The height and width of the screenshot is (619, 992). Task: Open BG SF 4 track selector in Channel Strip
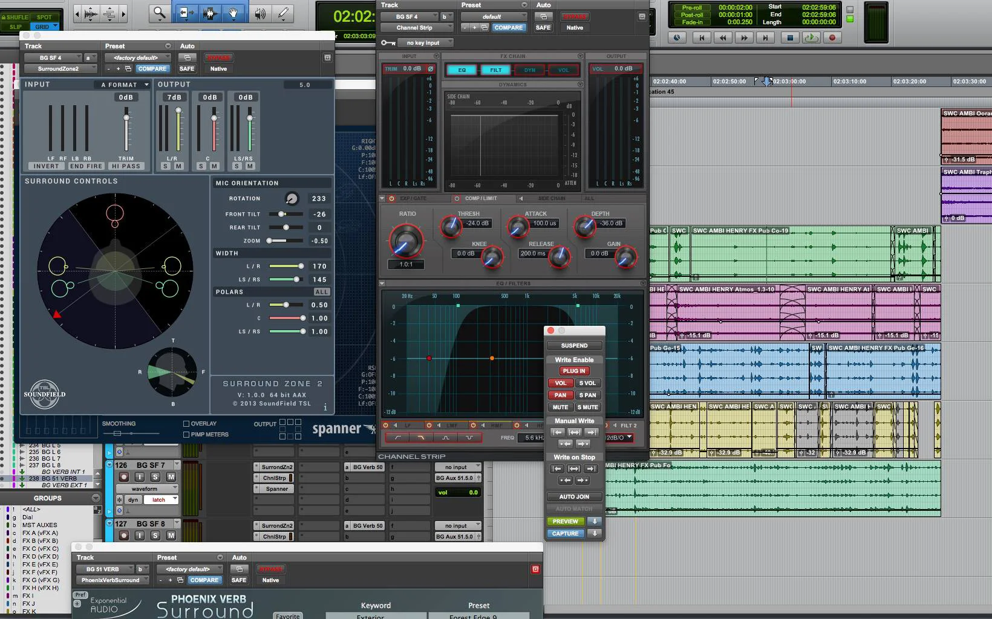coord(410,17)
